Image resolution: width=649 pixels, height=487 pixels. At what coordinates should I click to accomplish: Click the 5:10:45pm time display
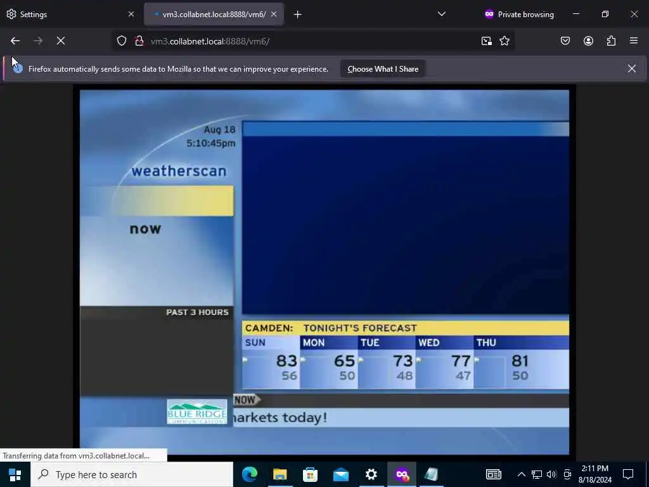pos(210,143)
